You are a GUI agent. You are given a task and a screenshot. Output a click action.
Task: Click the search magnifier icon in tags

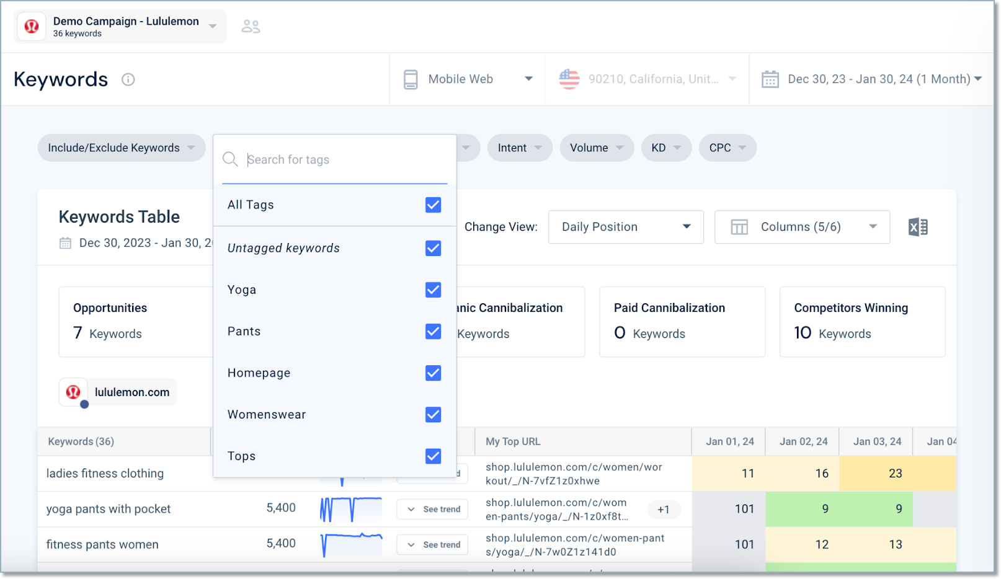point(230,159)
